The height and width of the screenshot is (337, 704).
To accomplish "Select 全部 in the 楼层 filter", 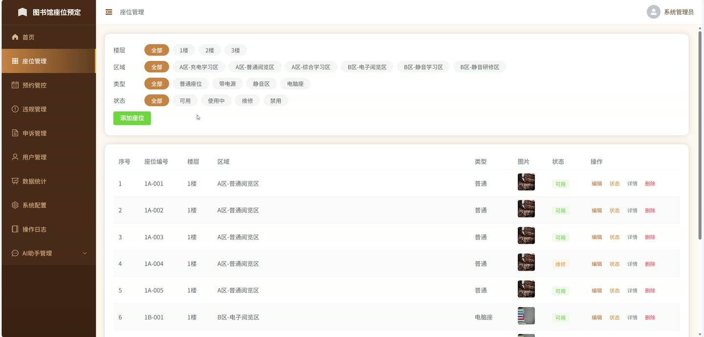I will coord(156,50).
